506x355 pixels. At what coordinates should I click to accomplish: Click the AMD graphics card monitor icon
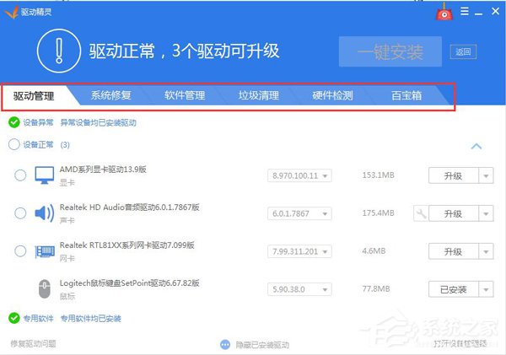coord(44,175)
